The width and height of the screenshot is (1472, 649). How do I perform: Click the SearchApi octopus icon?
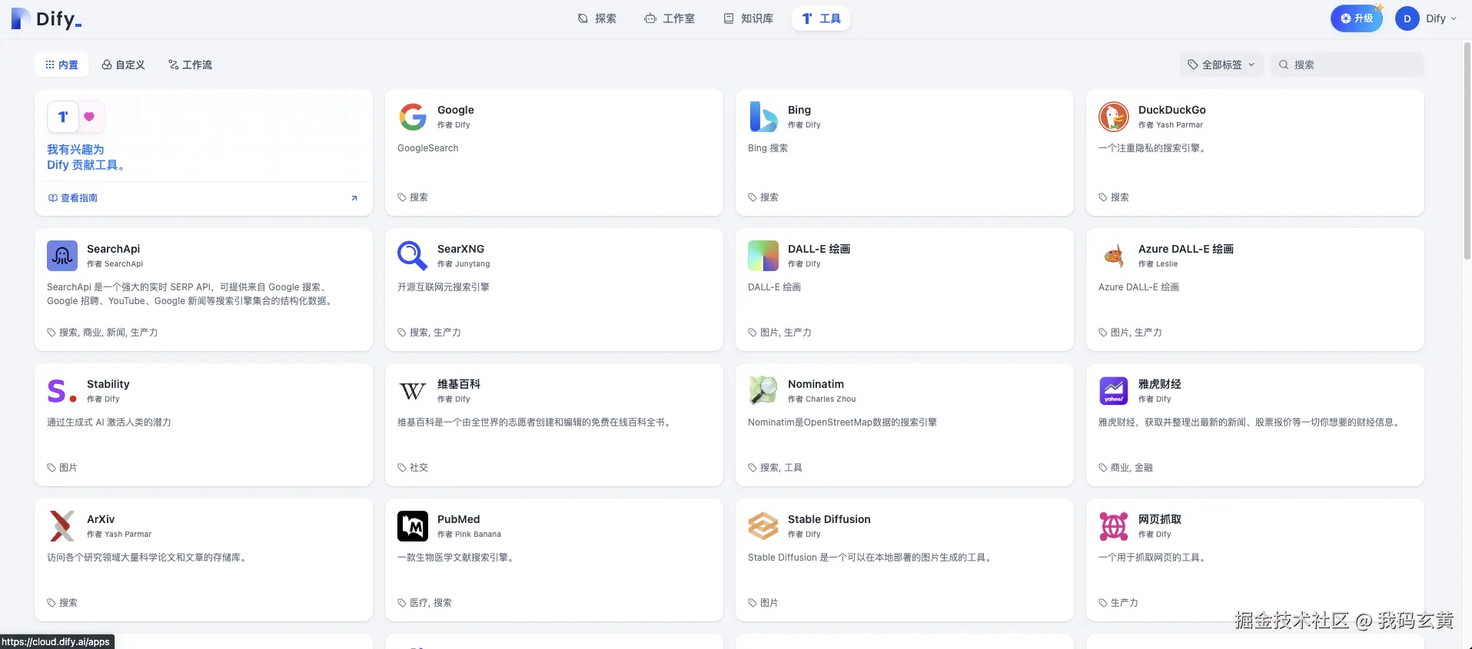[62, 256]
